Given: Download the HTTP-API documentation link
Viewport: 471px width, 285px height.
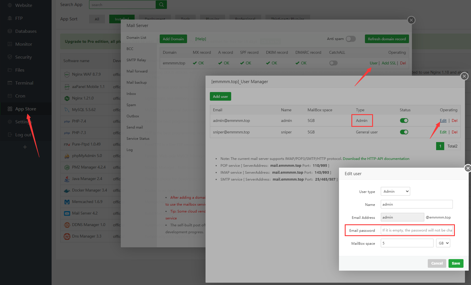Looking at the screenshot, I should coord(376,158).
